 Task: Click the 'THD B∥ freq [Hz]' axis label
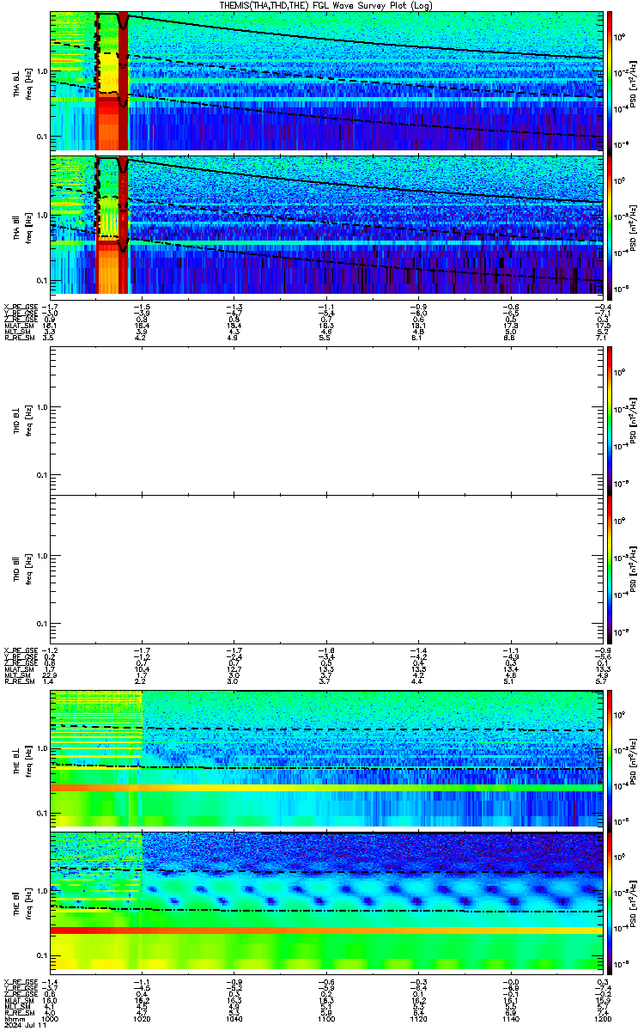coord(23,569)
